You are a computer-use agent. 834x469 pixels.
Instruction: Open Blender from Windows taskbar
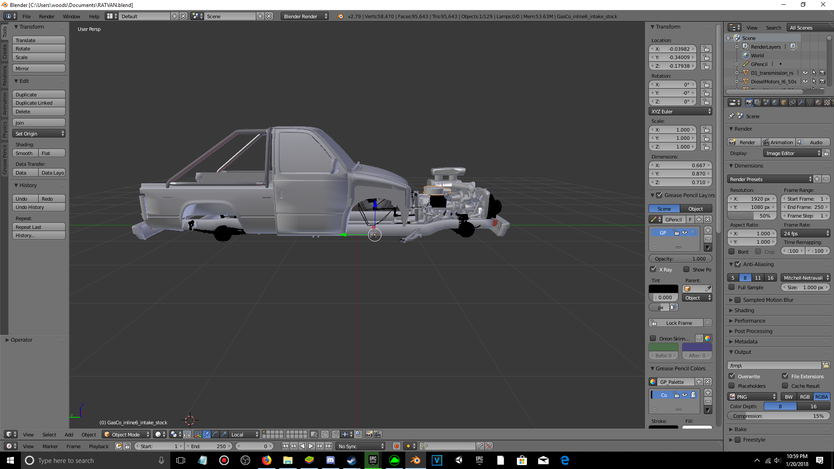tap(415, 460)
